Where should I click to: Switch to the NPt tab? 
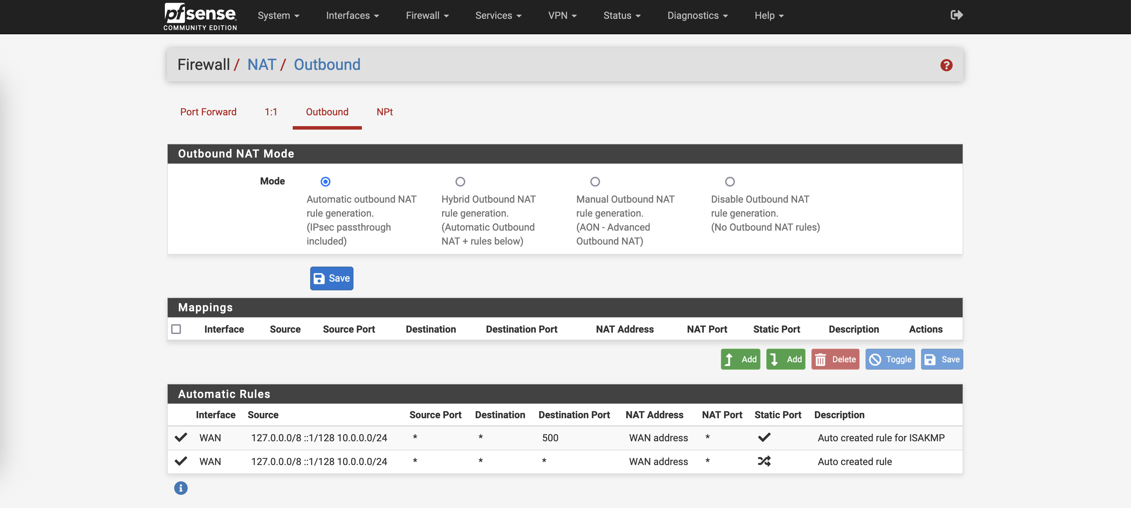384,112
